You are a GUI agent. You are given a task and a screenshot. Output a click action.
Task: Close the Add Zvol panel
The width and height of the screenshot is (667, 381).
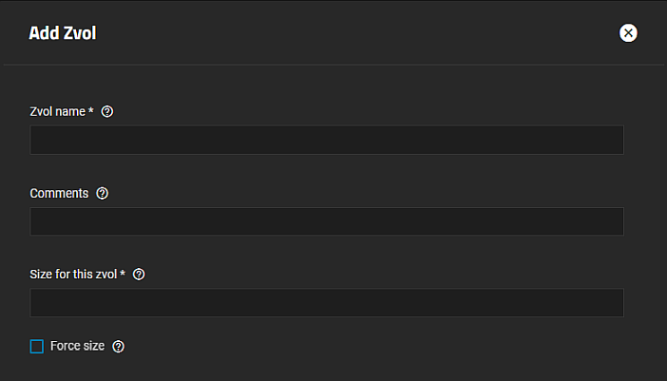pyautogui.click(x=628, y=33)
